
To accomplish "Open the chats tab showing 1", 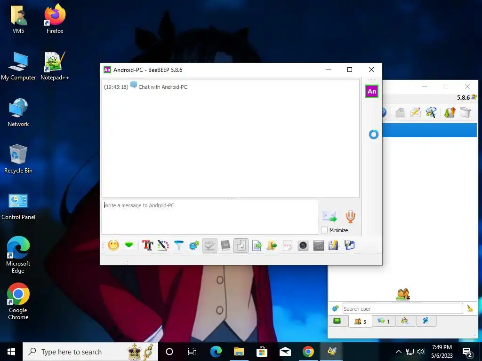I will [x=384, y=321].
